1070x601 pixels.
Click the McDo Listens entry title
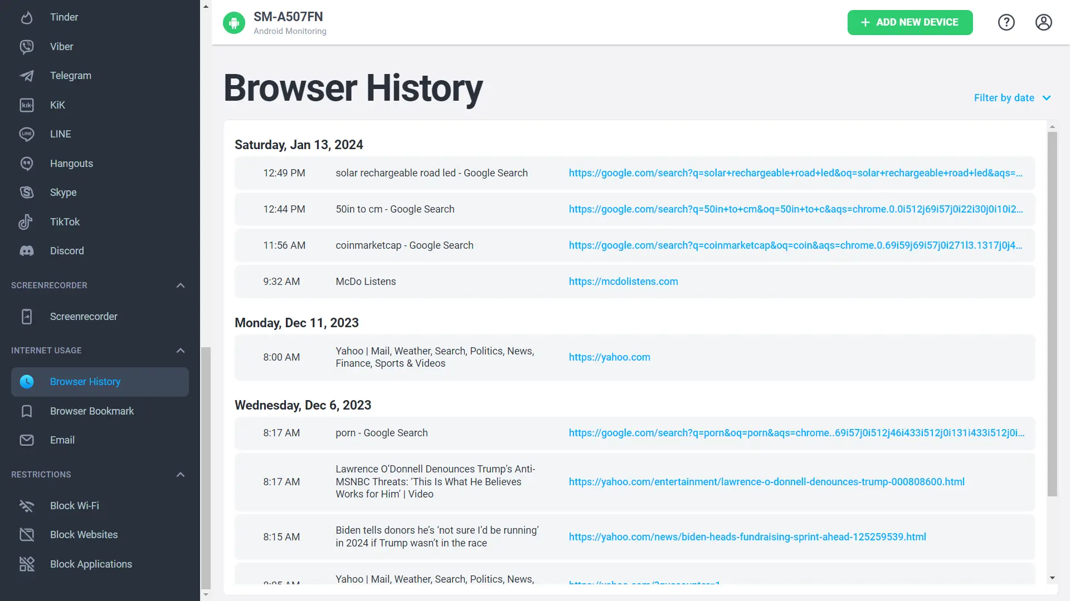[366, 282]
